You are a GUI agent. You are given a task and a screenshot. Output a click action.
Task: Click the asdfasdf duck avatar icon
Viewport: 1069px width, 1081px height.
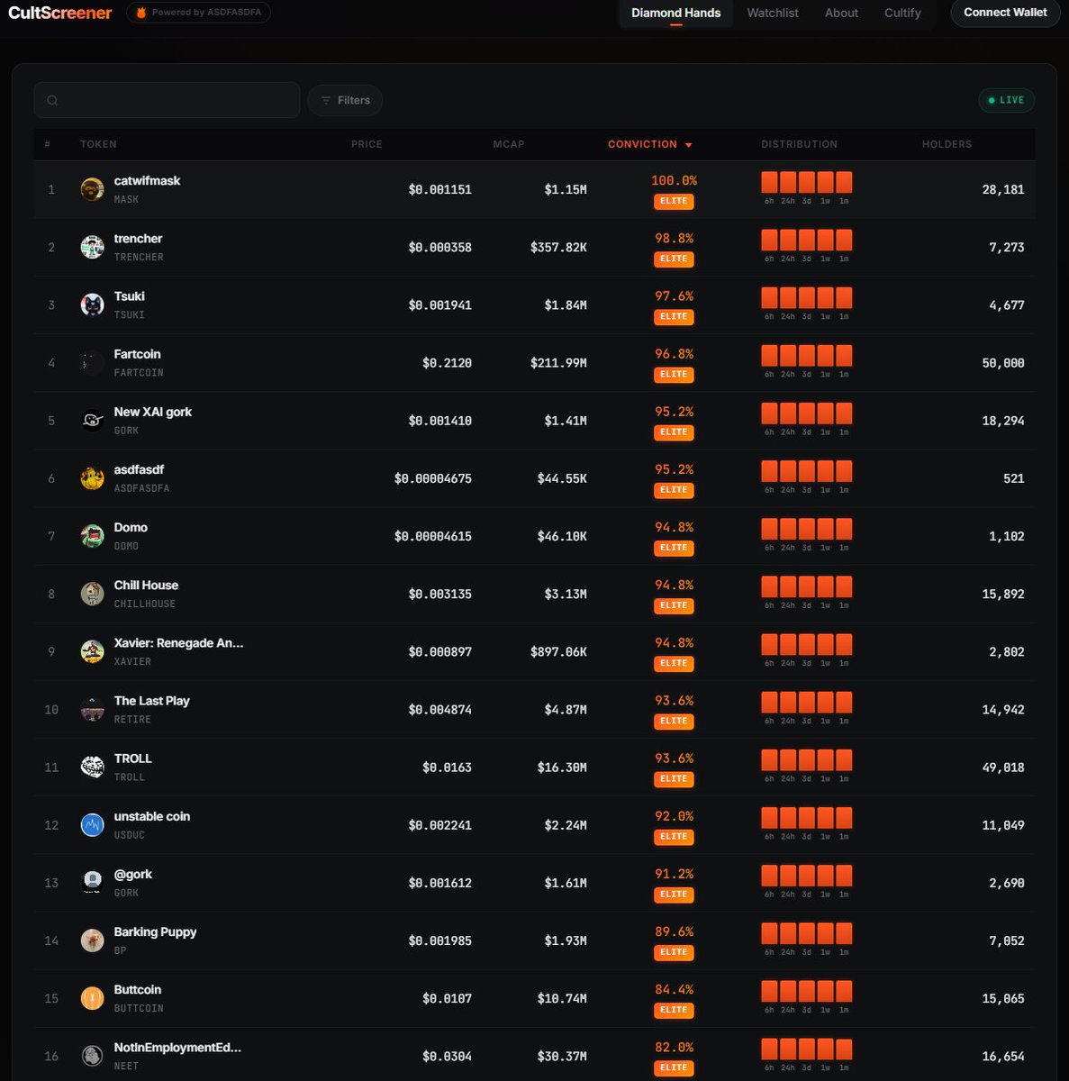(92, 478)
